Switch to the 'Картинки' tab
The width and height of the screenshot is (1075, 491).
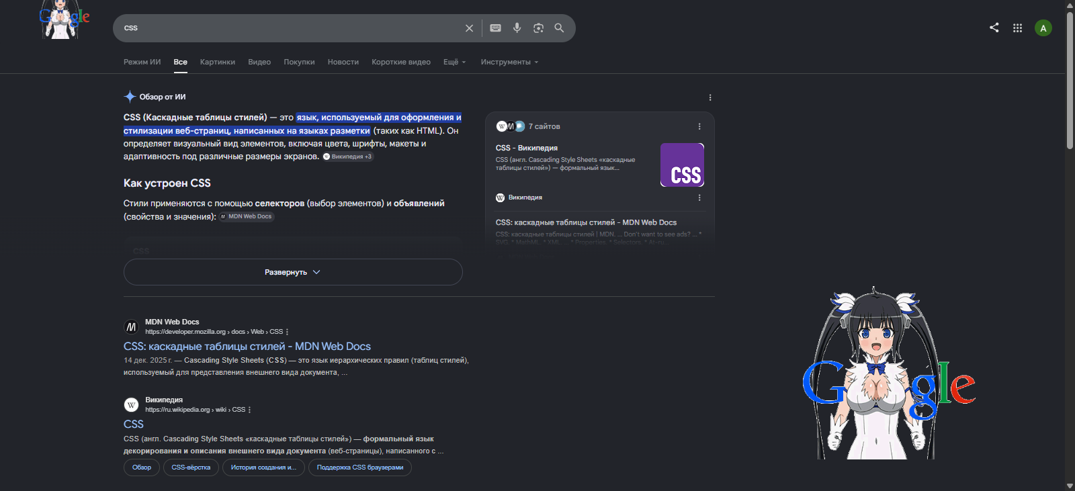pos(218,62)
